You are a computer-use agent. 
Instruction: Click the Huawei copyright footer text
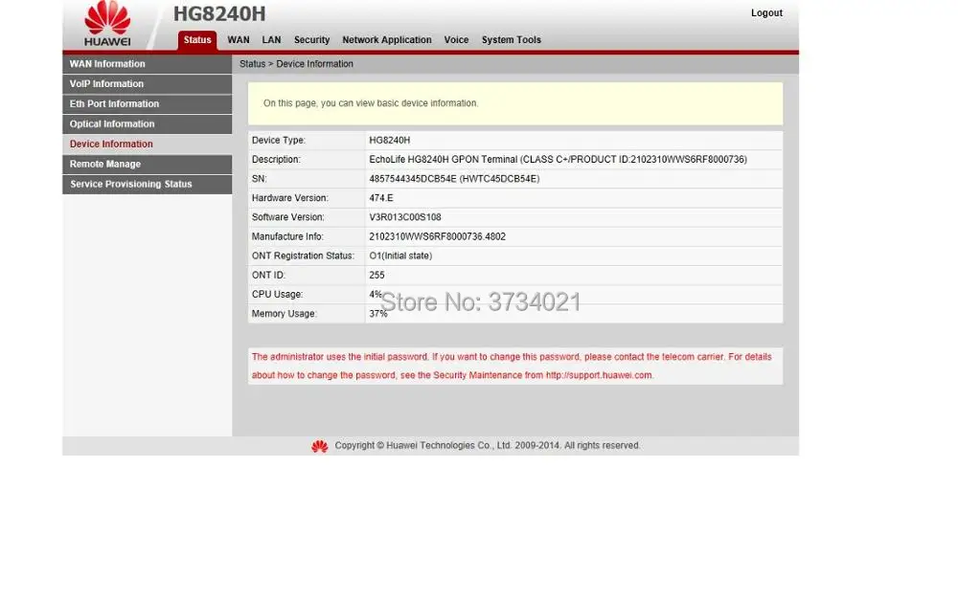[488, 446]
